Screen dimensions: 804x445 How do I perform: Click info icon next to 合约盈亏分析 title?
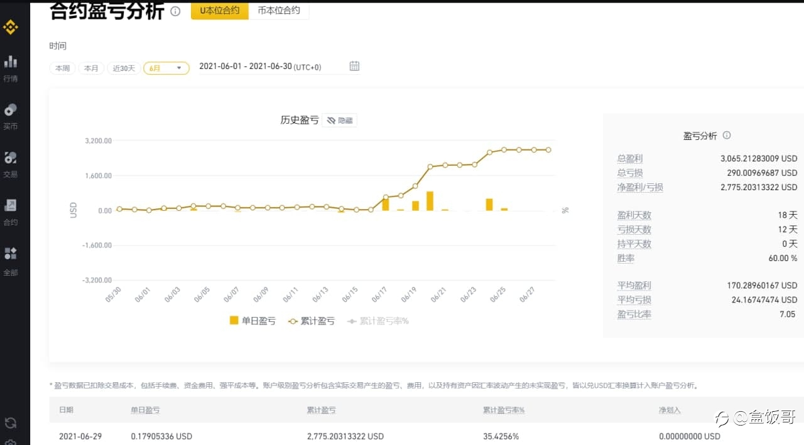(175, 11)
